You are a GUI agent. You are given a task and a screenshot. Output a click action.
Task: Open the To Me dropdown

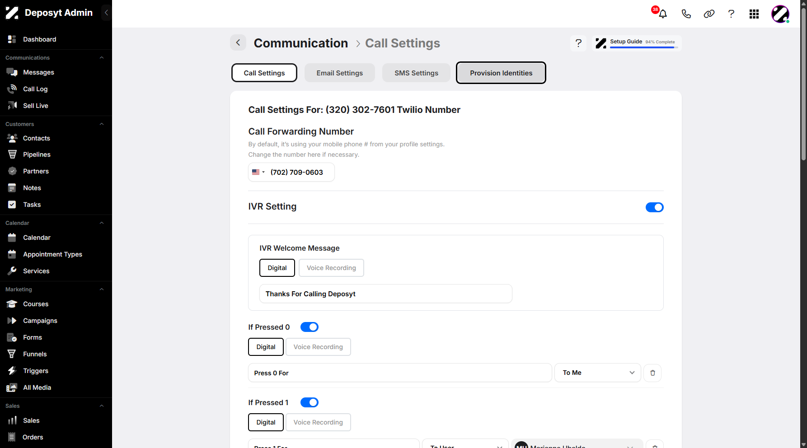[597, 373]
